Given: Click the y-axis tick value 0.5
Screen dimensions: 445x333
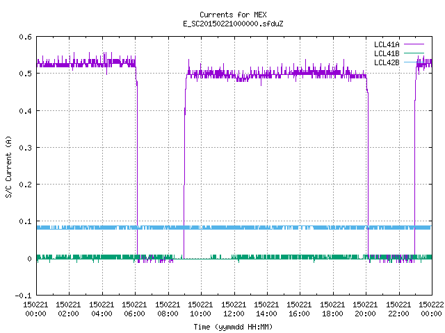Looking at the screenshot, I should (x=25, y=74).
